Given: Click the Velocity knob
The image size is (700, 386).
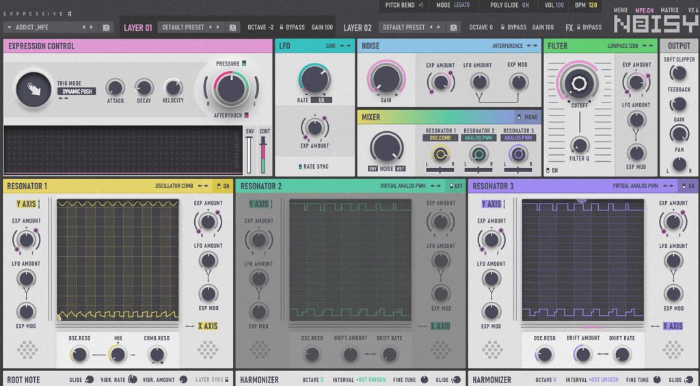Looking at the screenshot, I should [173, 87].
